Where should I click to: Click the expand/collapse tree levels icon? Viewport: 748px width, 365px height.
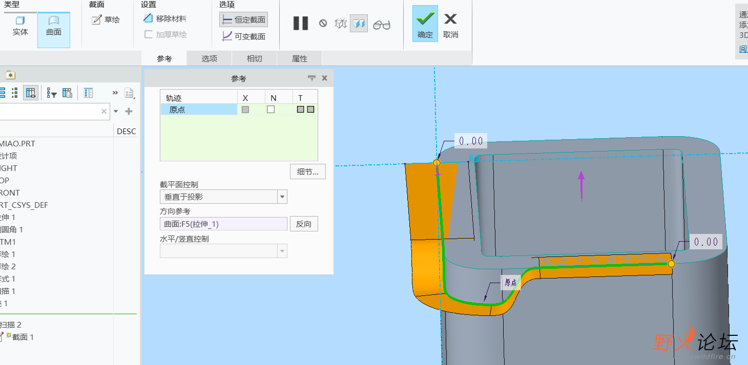(x=15, y=93)
